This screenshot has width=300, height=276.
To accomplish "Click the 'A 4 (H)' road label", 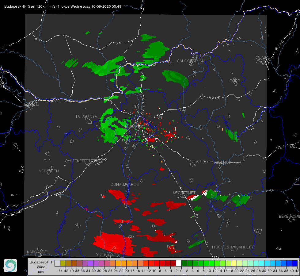I will click(202, 162).
